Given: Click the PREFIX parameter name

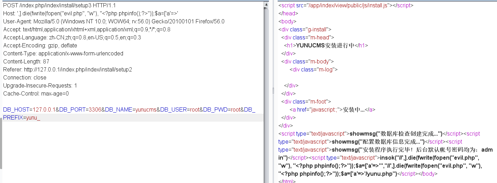Looking at the screenshot, I should [x=13, y=118].
